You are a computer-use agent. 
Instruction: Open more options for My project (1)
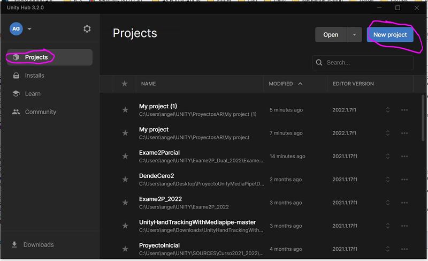click(x=404, y=110)
